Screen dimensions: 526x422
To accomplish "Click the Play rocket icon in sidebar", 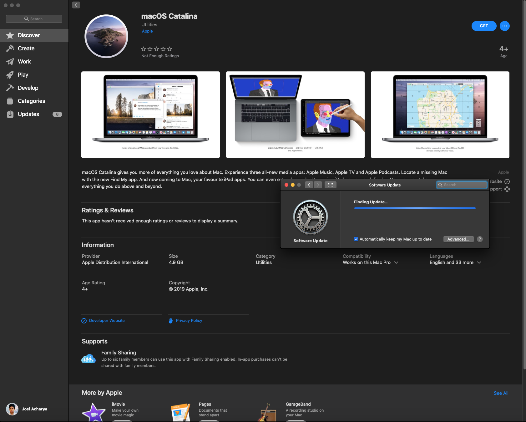I will coord(10,75).
